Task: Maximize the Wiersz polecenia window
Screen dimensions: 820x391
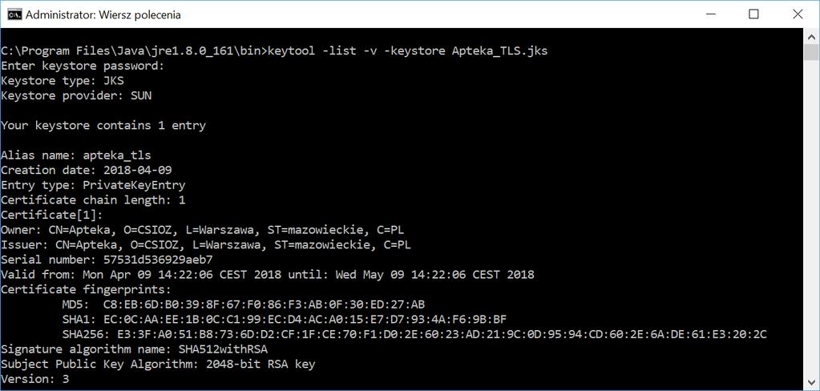Action: coord(753,14)
